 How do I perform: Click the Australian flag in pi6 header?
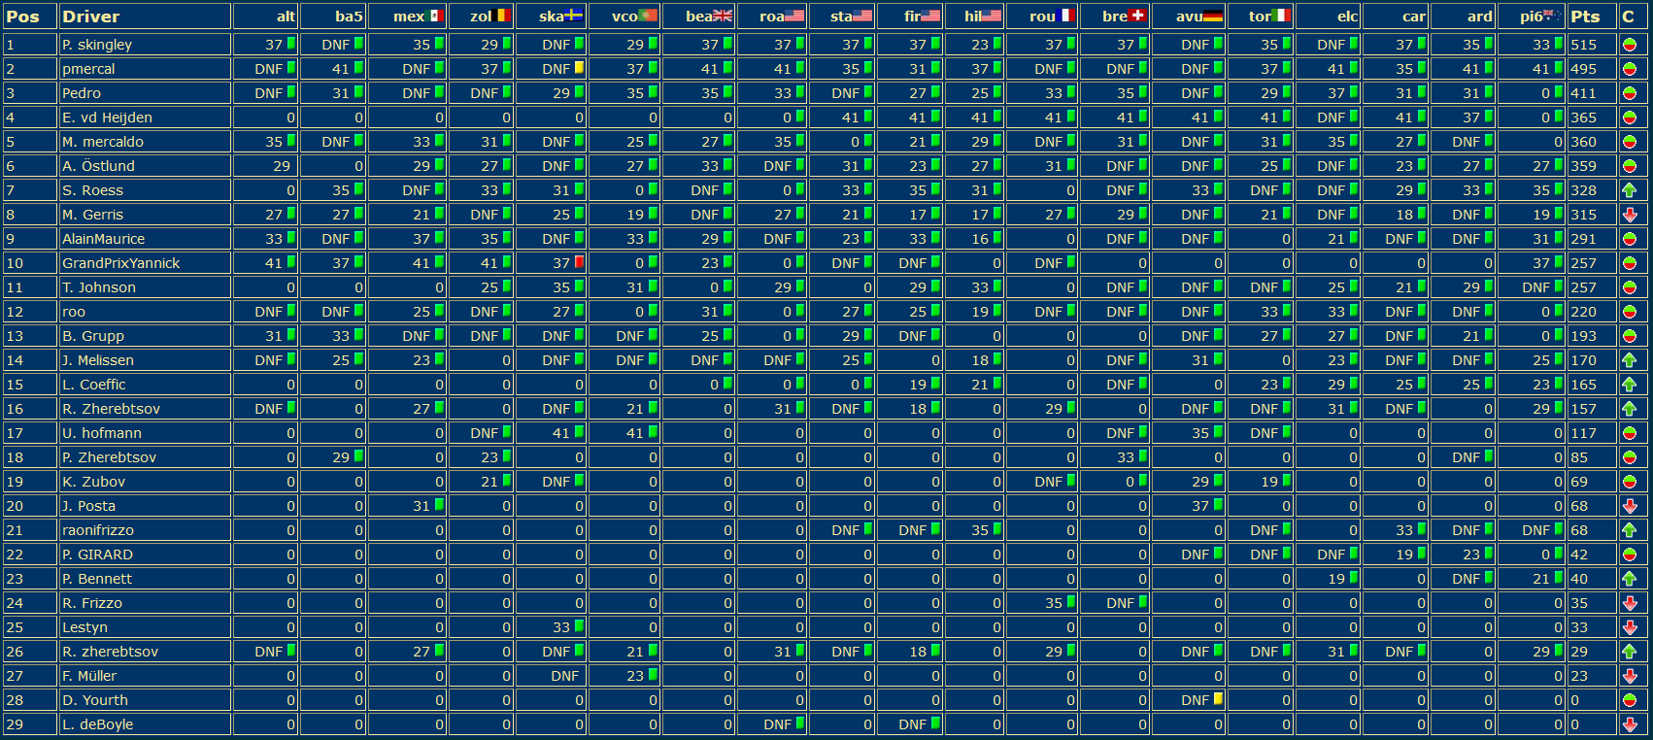pos(1552,16)
